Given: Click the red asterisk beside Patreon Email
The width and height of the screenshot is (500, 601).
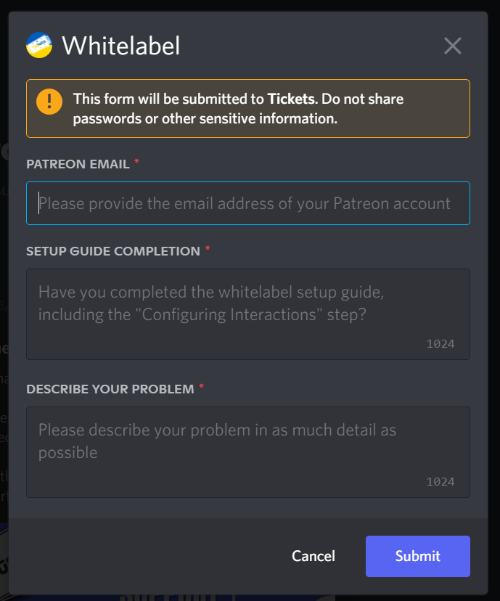Looking at the screenshot, I should [x=136, y=162].
